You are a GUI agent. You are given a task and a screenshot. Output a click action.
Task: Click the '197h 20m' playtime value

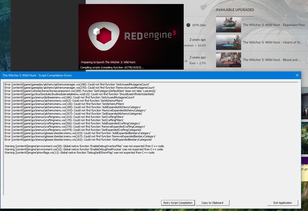[199, 25]
